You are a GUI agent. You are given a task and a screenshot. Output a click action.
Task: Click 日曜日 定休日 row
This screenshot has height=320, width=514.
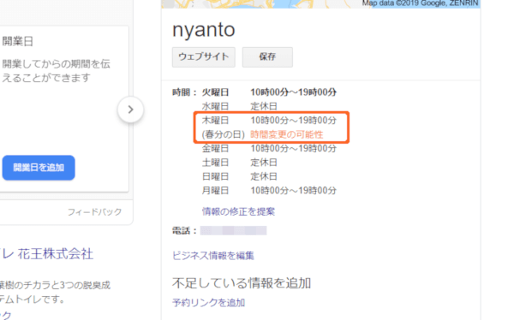click(x=240, y=177)
